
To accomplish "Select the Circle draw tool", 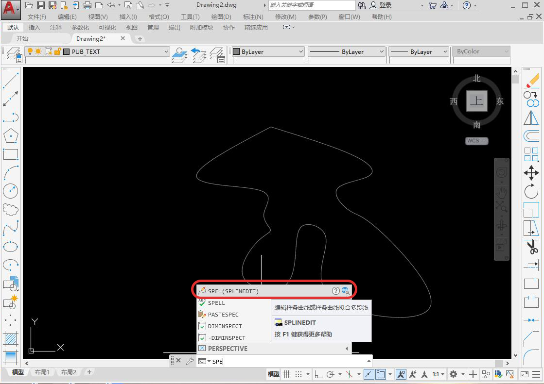I will pos(10,191).
